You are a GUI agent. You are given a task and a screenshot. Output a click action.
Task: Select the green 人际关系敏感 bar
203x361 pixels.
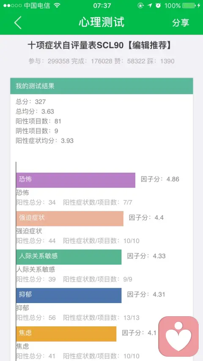[x=69, y=257]
